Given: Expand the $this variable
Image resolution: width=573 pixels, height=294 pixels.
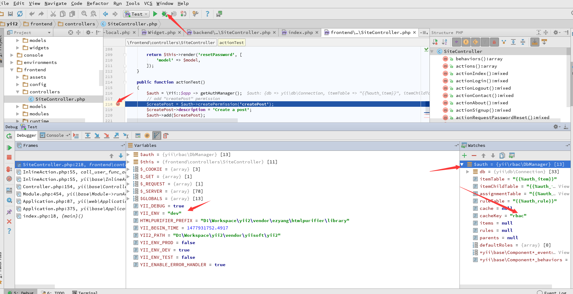Looking at the screenshot, I should 128,162.
